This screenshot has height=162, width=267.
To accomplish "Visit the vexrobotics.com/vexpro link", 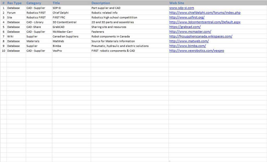I will (x=196, y=51).
